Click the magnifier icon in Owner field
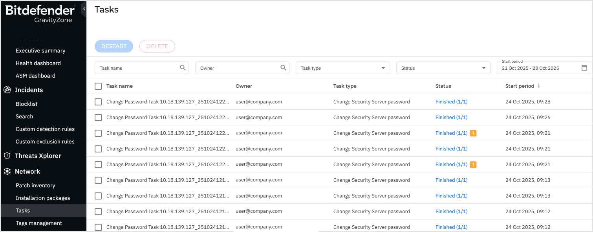 pos(283,67)
